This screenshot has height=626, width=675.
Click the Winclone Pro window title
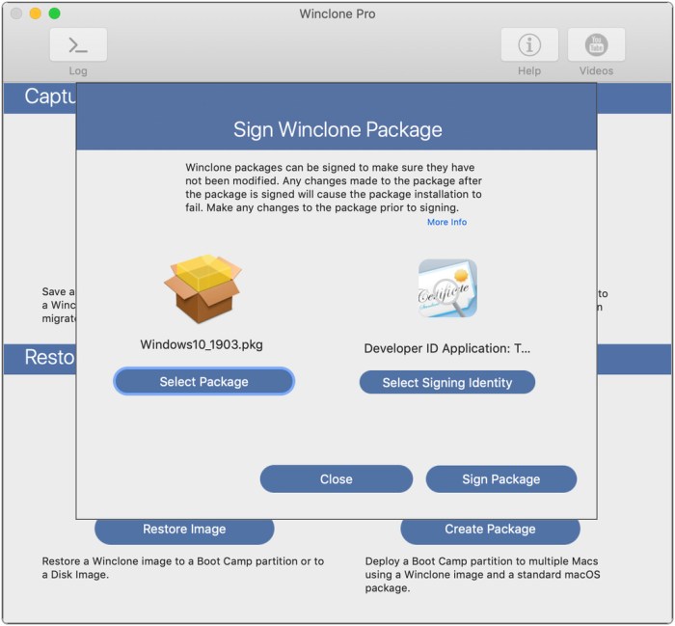coord(337,14)
